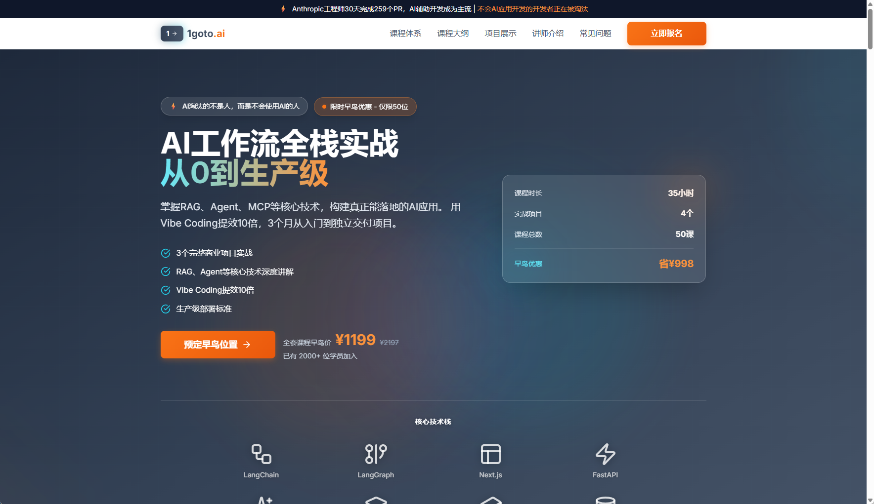
Task: Click the orange dot in 限时早鸟优惠 badge
Action: [x=324, y=107]
